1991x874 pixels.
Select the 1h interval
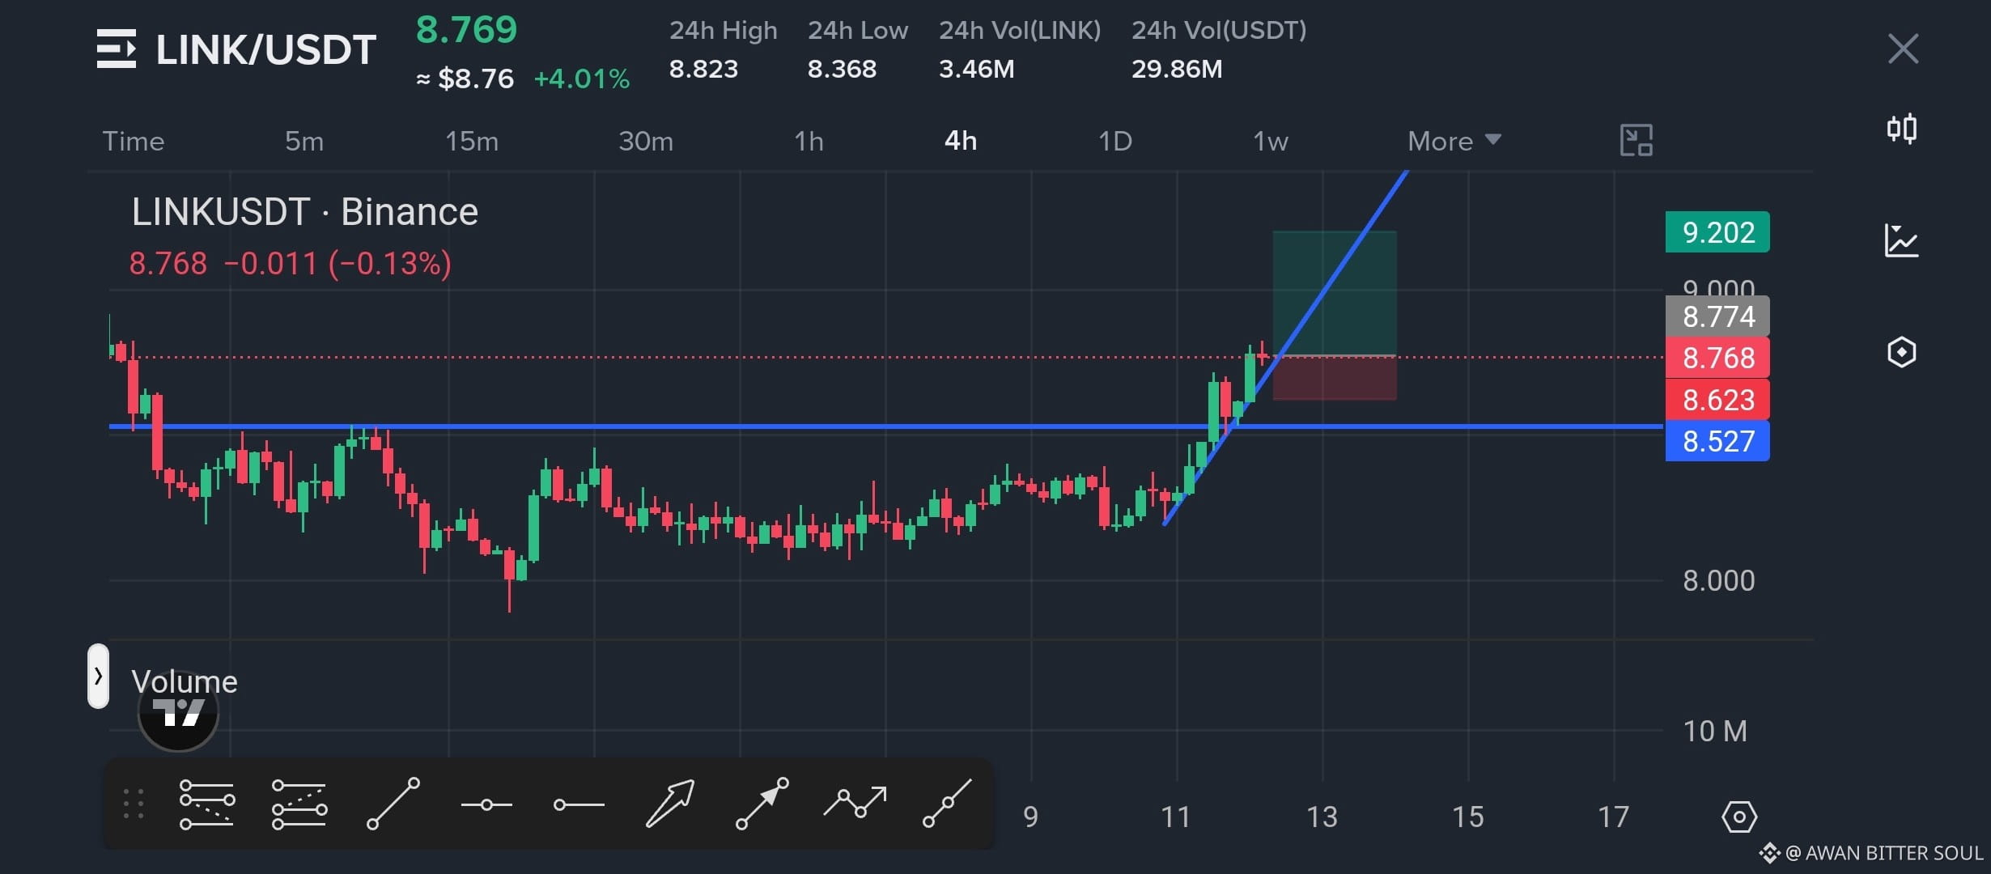(809, 141)
